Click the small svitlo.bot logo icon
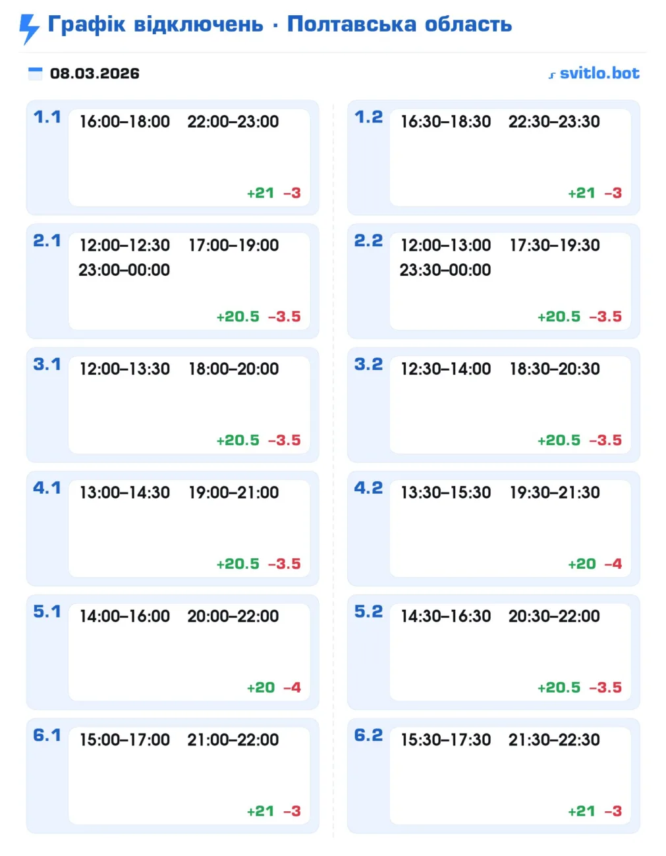Viewport: 666px width, 856px height. click(552, 75)
